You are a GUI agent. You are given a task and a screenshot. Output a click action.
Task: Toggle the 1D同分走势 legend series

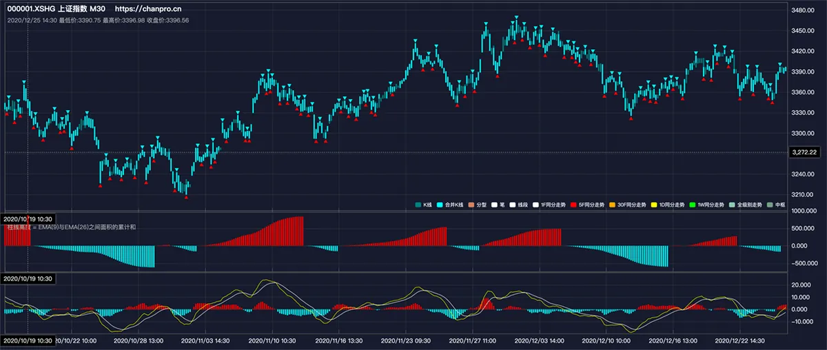(x=666, y=205)
